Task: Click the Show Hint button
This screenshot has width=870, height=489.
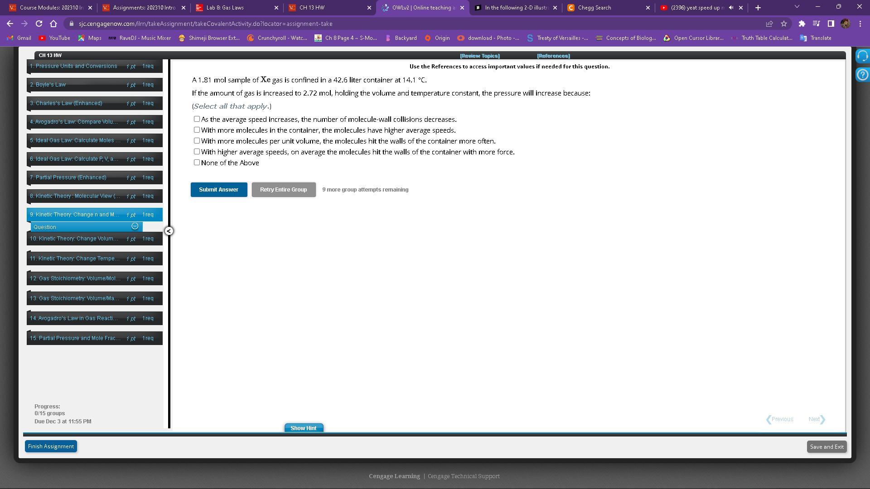Action: (x=303, y=428)
